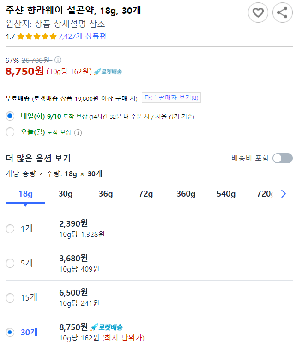Expand more weight tabs with right chevron
Screen dimensions: 296x352
tap(284, 194)
